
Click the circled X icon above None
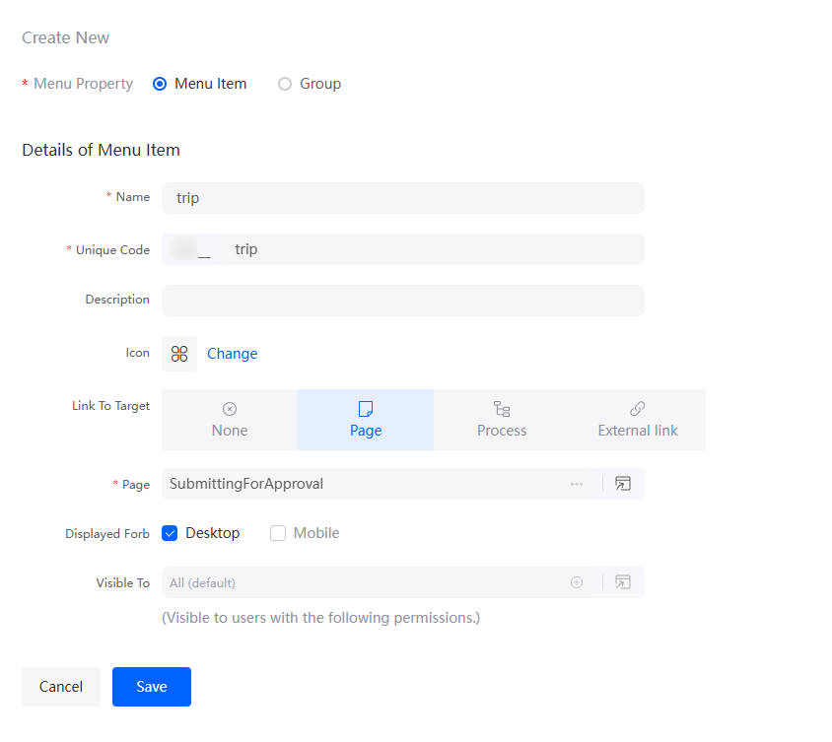pos(230,409)
